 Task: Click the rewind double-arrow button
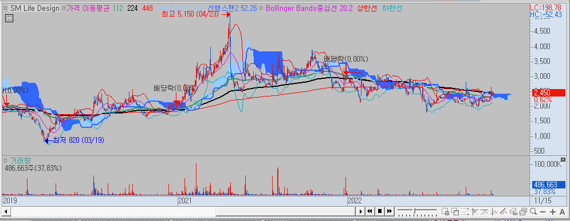369,211
